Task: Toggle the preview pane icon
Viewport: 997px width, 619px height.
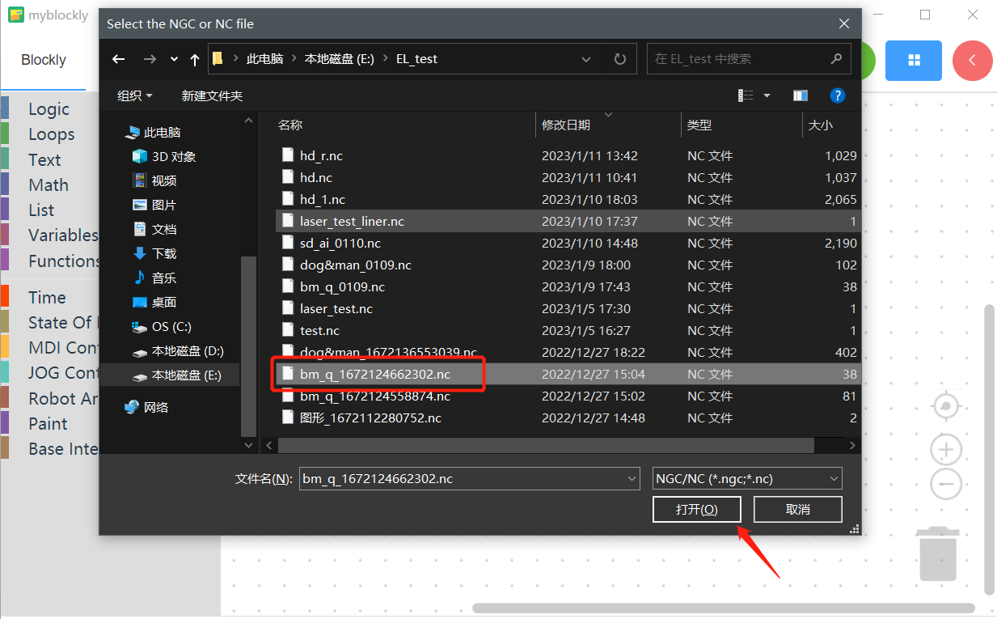Action: pyautogui.click(x=801, y=95)
